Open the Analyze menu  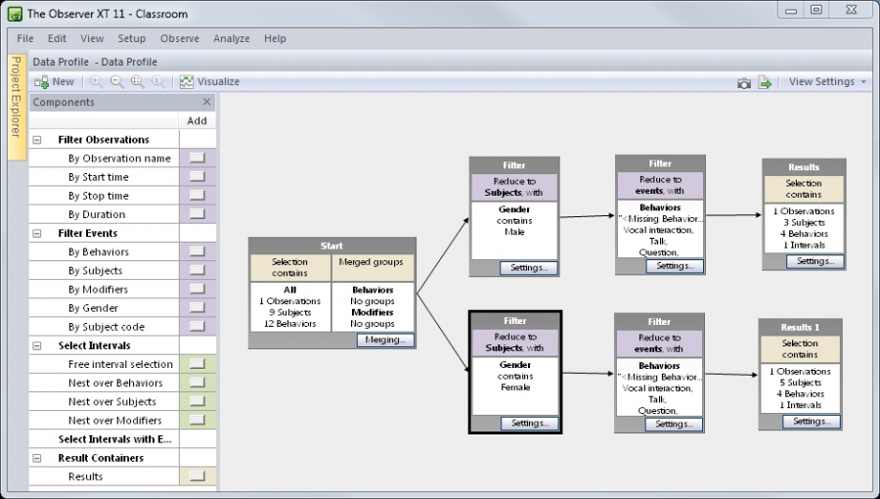coord(231,39)
